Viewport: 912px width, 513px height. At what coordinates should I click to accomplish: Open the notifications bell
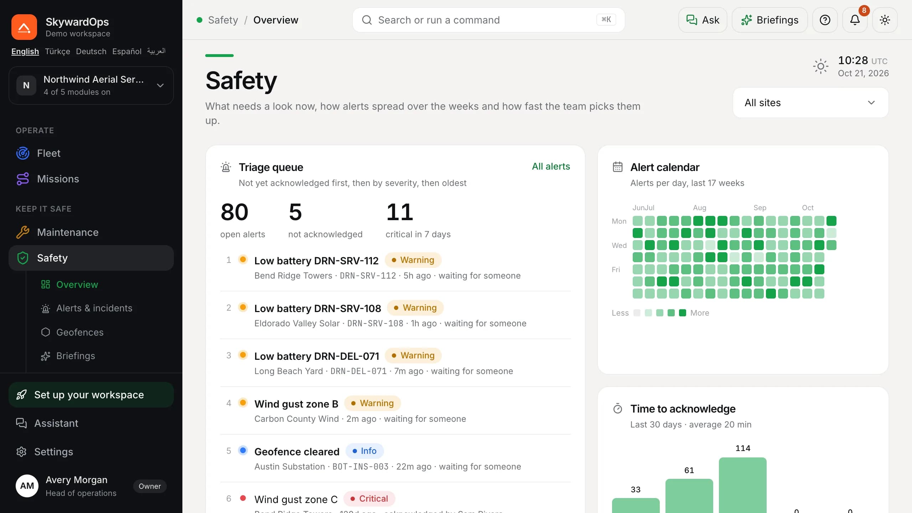855,20
